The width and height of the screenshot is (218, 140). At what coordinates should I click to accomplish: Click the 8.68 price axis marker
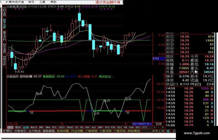[x=159, y=58]
